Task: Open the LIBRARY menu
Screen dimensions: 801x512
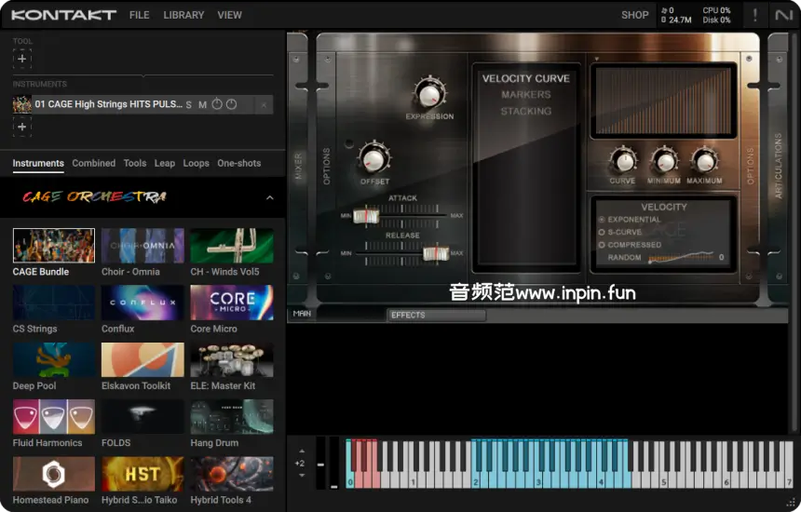Action: pyautogui.click(x=183, y=15)
